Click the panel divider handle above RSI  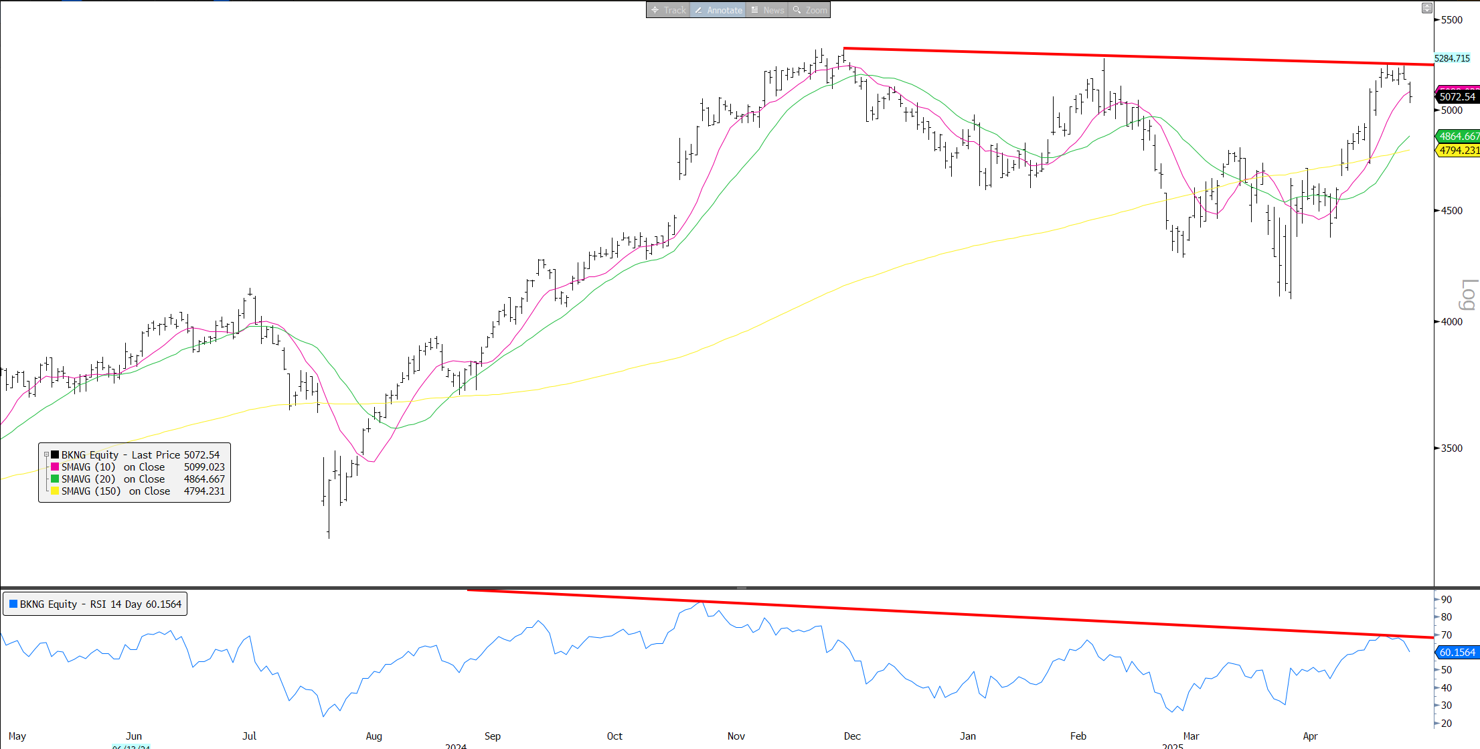click(741, 588)
